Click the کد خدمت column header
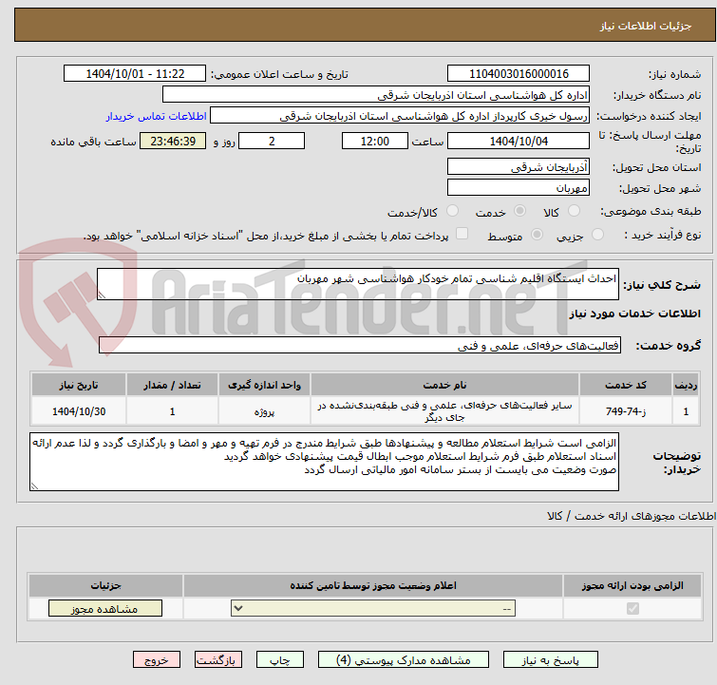717x685 pixels. 625,385
